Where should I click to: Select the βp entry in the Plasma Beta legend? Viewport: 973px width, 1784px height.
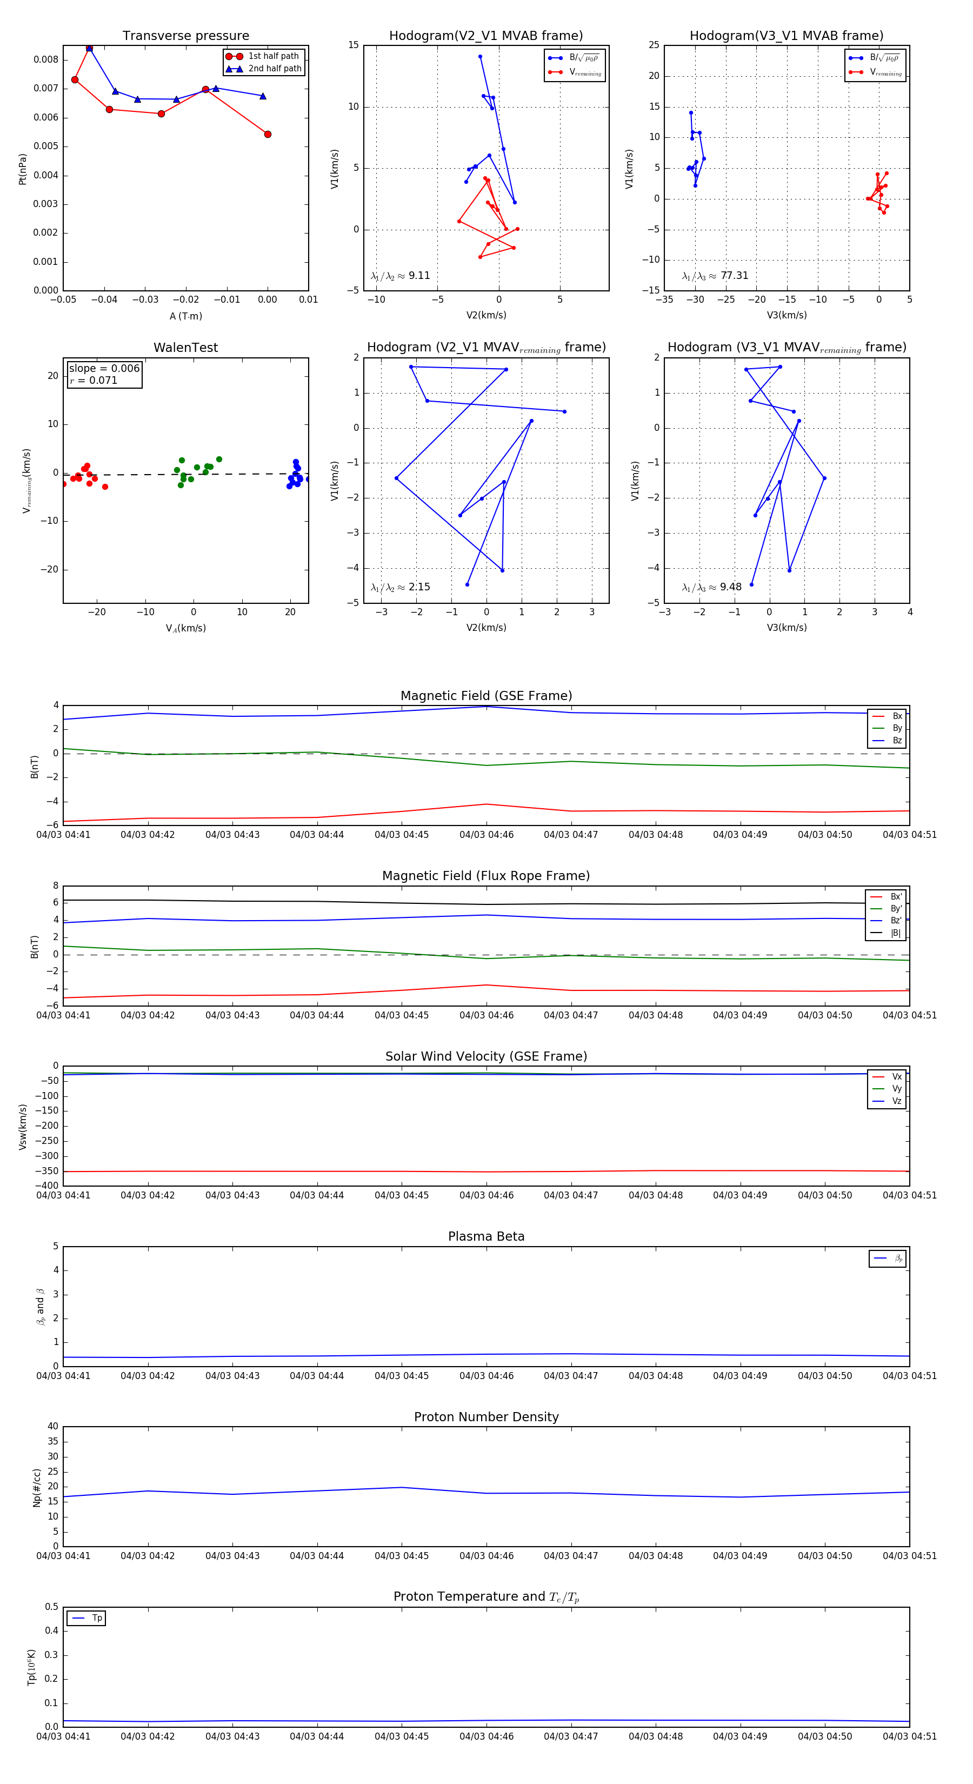pyautogui.click(x=889, y=1259)
